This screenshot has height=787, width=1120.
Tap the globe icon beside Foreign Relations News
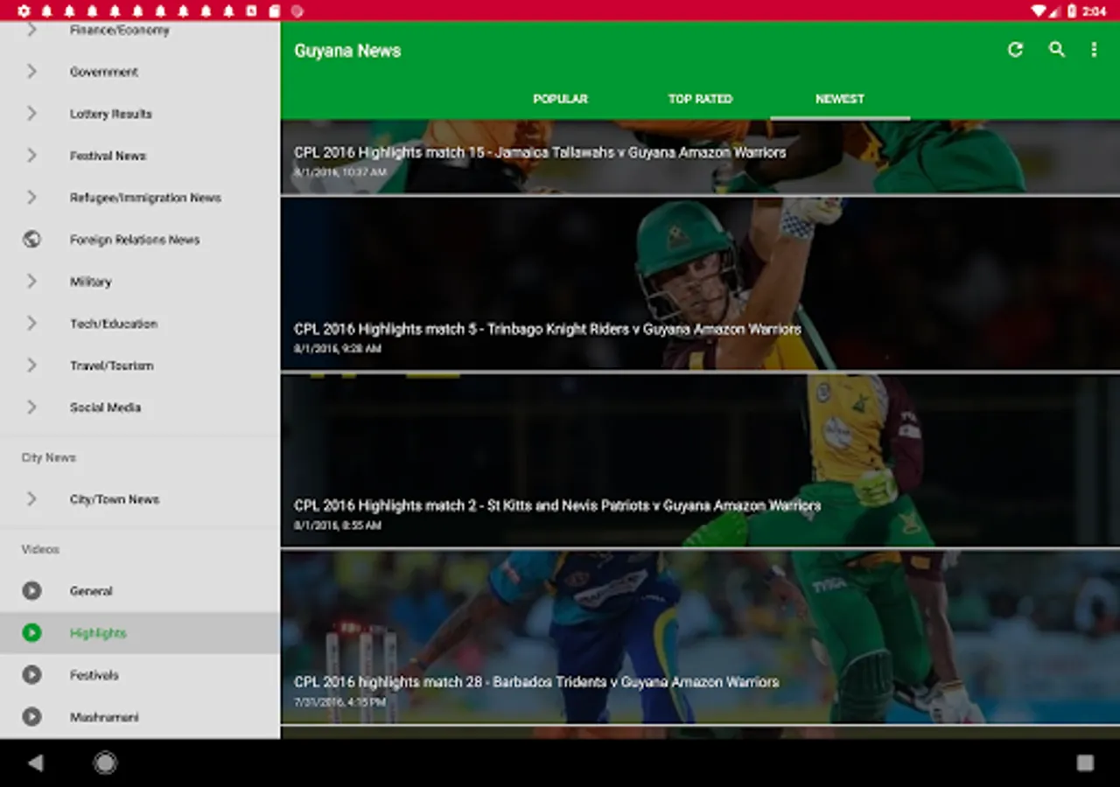[31, 239]
